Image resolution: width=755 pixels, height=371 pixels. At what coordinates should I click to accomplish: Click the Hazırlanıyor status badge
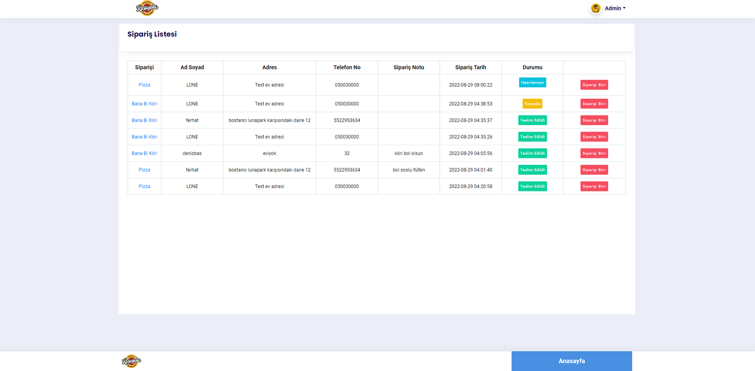pos(532,82)
